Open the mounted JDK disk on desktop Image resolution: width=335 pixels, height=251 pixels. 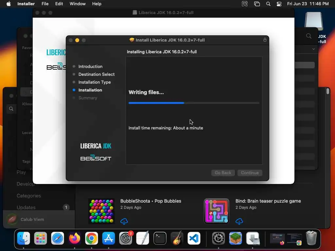[x=314, y=21]
